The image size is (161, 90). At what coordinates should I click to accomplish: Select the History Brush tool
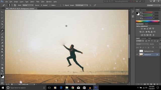[x=2, y=40]
